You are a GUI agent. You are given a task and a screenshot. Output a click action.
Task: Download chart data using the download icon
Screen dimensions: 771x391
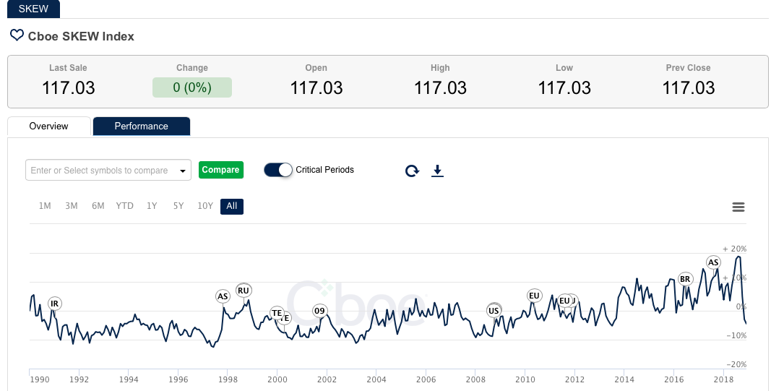coord(437,171)
